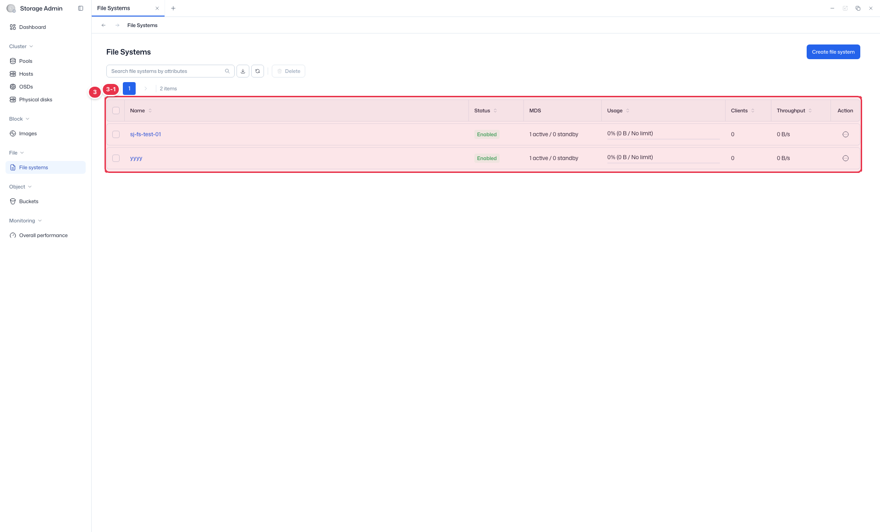Collapse the File section
The width and height of the screenshot is (880, 532).
click(x=16, y=153)
